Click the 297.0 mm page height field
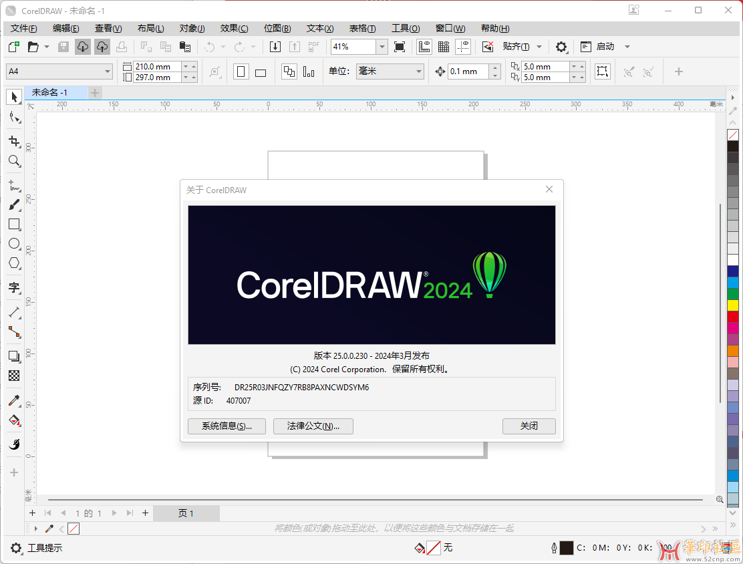 click(x=157, y=78)
